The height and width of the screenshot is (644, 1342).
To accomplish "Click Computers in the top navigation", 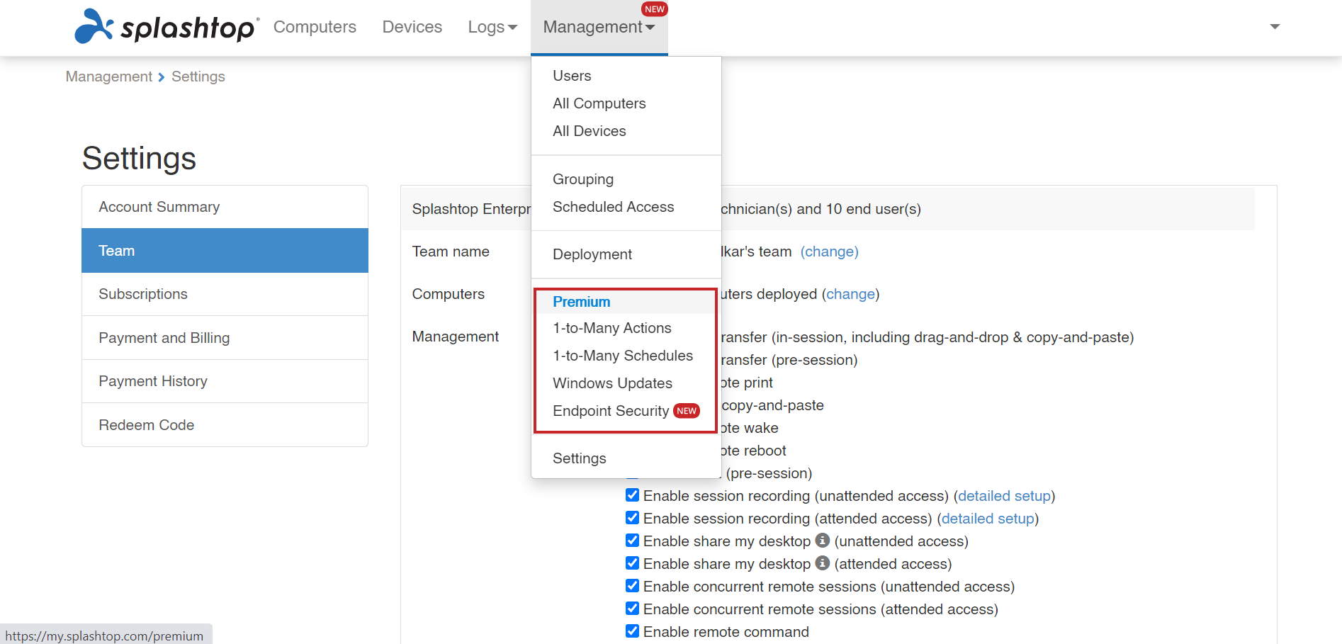I will click(315, 27).
